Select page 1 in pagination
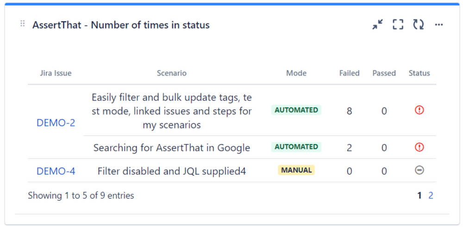 pyautogui.click(x=419, y=196)
